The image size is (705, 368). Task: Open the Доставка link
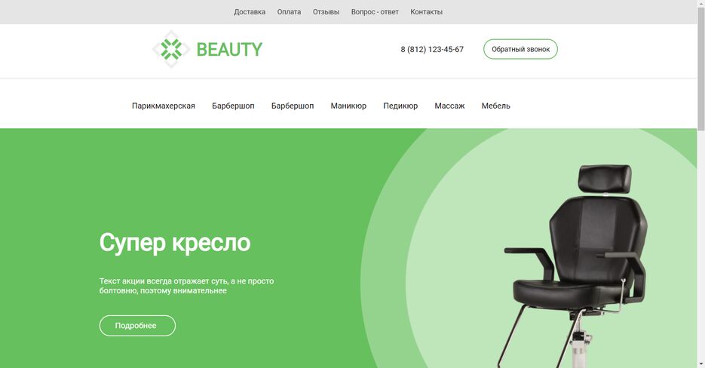pyautogui.click(x=250, y=12)
